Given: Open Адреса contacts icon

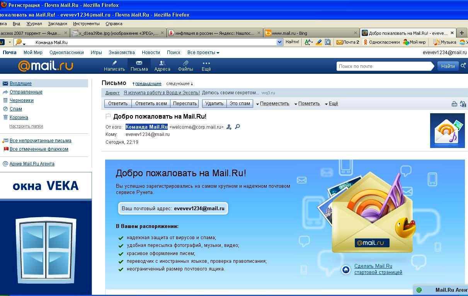Looking at the screenshot, I should coord(162,66).
